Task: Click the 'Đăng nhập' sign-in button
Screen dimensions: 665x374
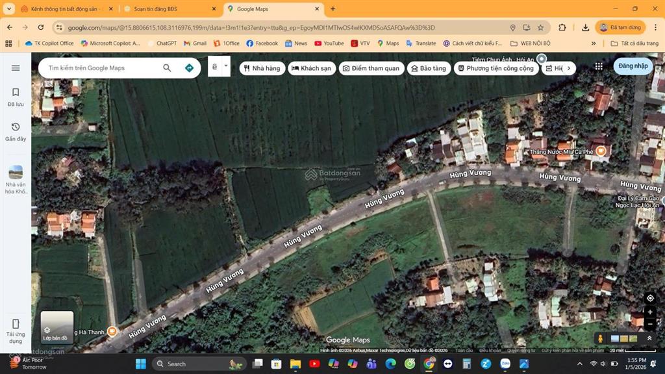Action: pyautogui.click(x=633, y=66)
